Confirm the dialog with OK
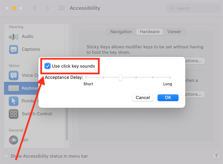 (168, 98)
